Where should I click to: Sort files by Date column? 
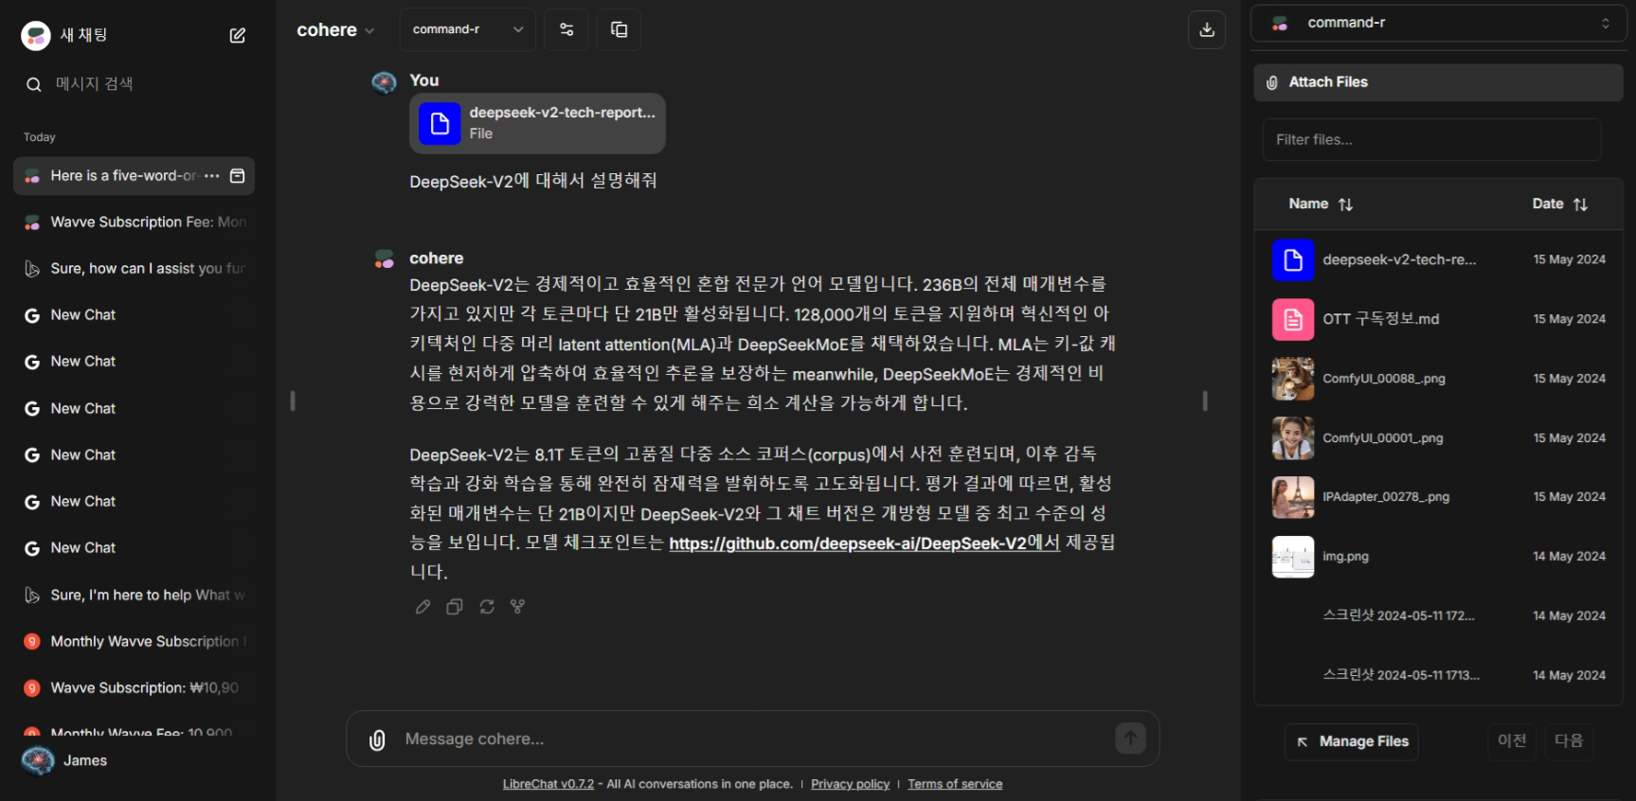coord(1559,204)
